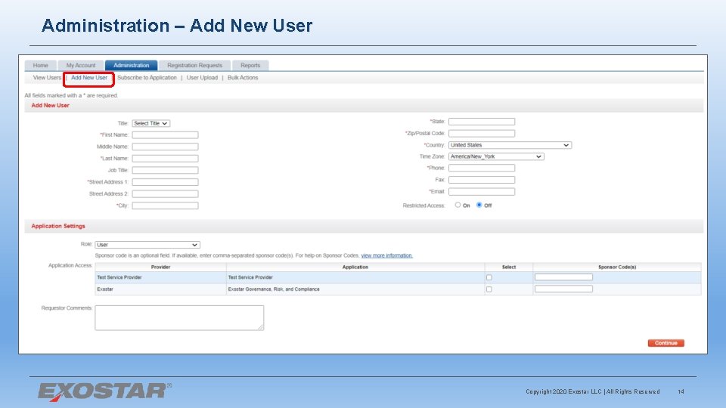Open the Bulk Actions link
This screenshot has width=726, height=408.
243,78
